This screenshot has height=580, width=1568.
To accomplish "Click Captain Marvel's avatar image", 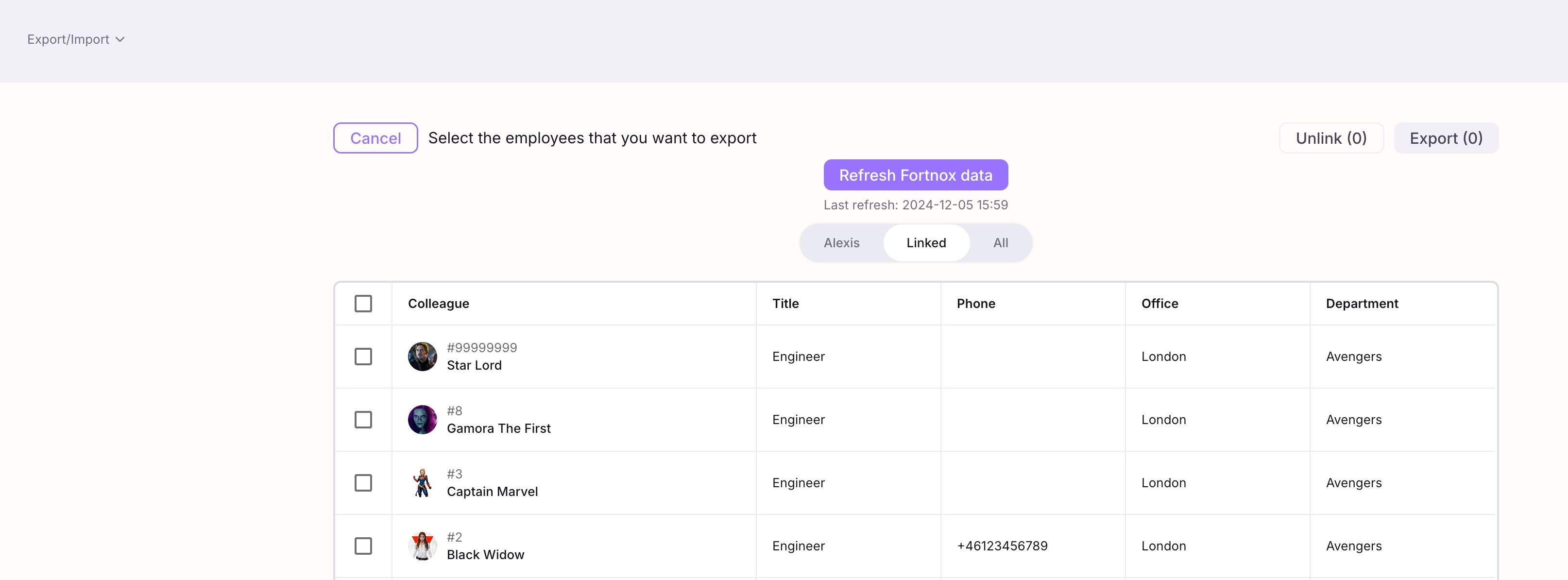I will [x=422, y=483].
